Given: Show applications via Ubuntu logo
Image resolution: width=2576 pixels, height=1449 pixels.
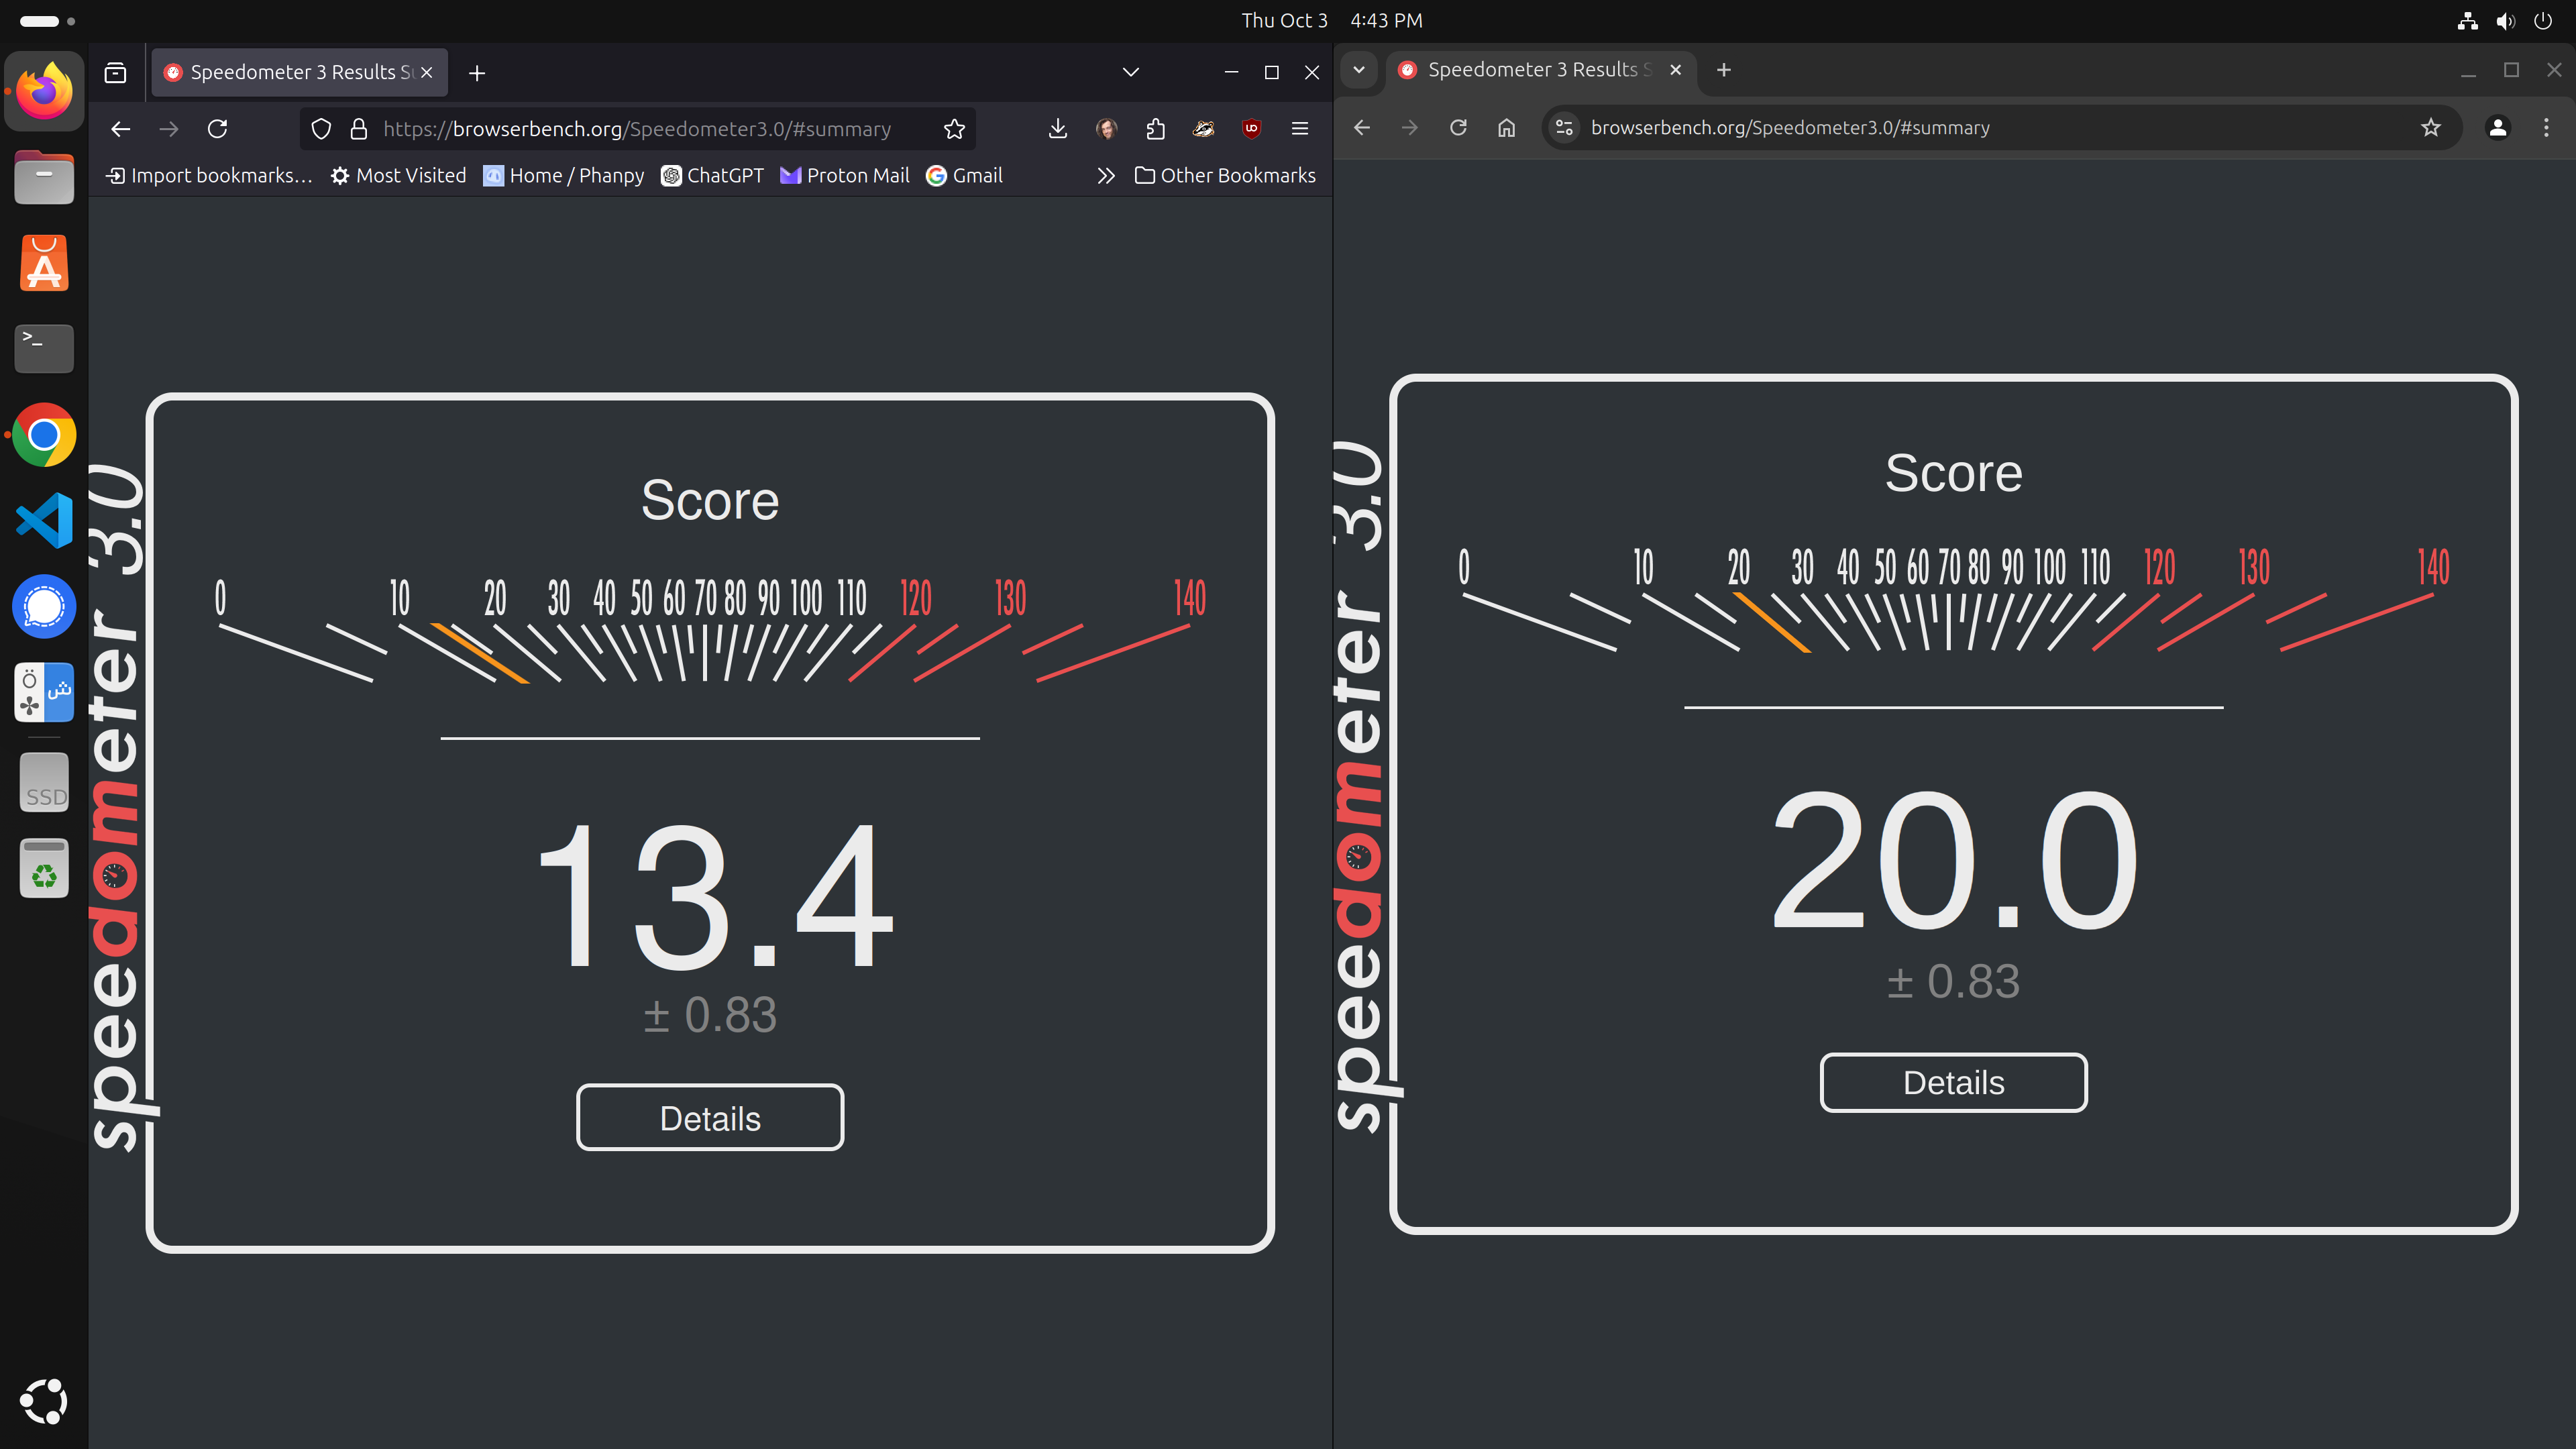Looking at the screenshot, I should point(44,1401).
